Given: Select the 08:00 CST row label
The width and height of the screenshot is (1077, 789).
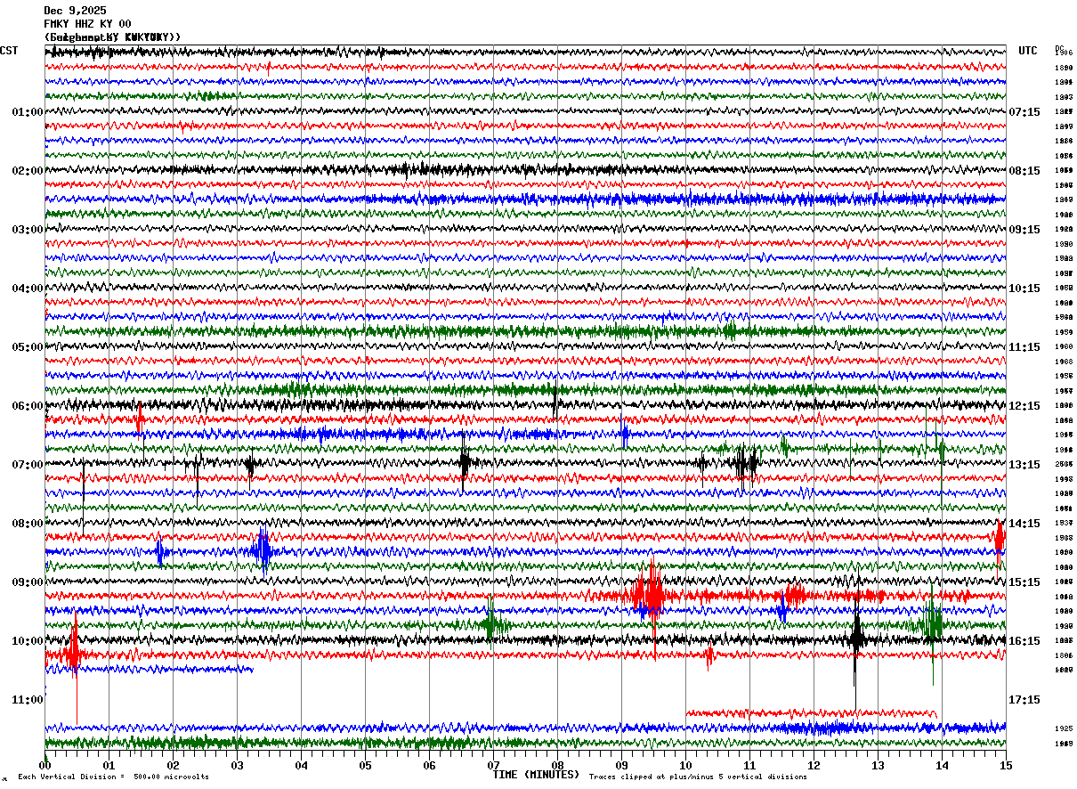Looking at the screenshot, I should tap(28, 524).
